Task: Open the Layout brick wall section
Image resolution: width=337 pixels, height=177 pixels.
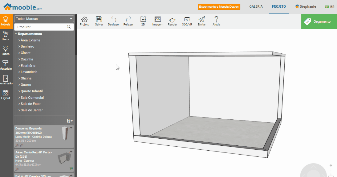Action: (x=6, y=95)
